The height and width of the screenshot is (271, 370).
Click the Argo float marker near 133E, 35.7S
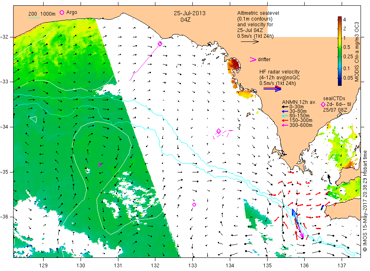pyautogui.click(x=194, y=204)
